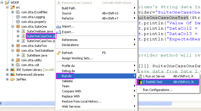Expand the com.stta.ExcelFiles package
This screenshot has width=201, height=111.
coord(12,12)
